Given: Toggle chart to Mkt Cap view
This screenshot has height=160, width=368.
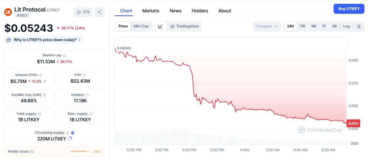Looking at the screenshot, I should (x=141, y=26).
